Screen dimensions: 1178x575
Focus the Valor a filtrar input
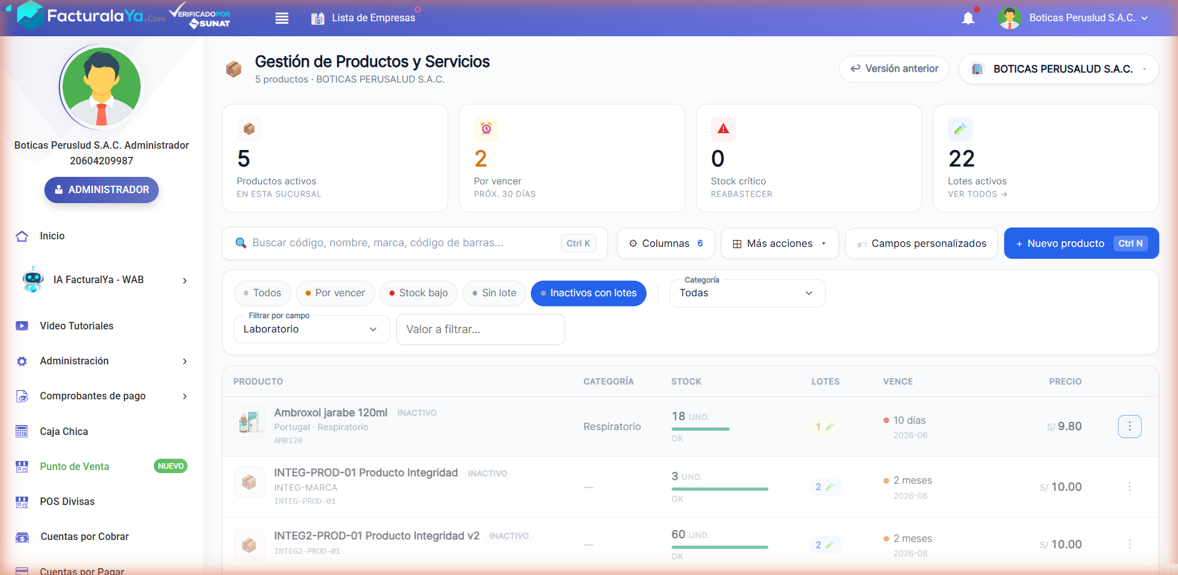pyautogui.click(x=480, y=329)
